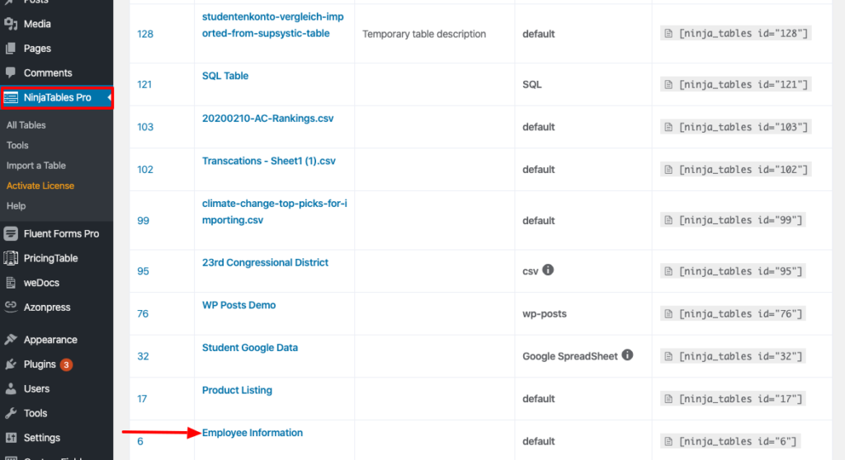Click the NinjaTables Pro sidebar icon

pyautogui.click(x=12, y=97)
